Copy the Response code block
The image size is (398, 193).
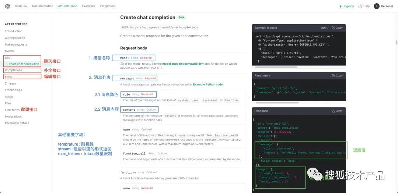[337, 111]
